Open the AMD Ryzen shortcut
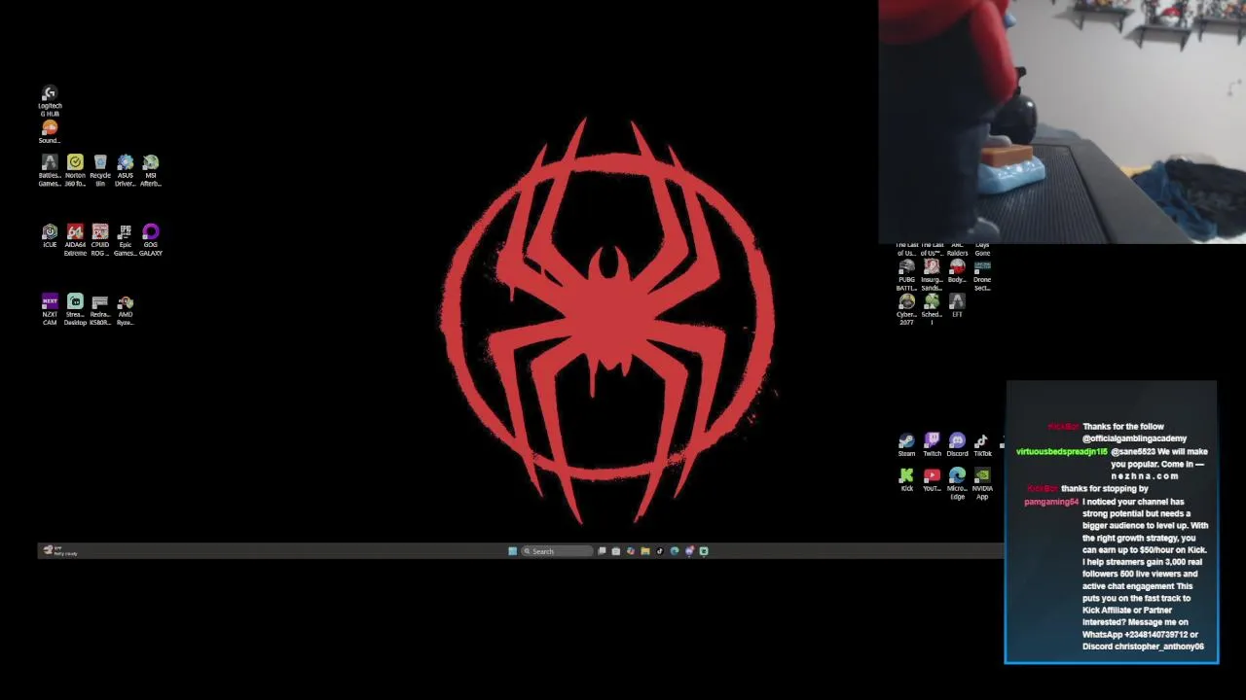Viewport: 1246px width, 700px height. (x=126, y=310)
